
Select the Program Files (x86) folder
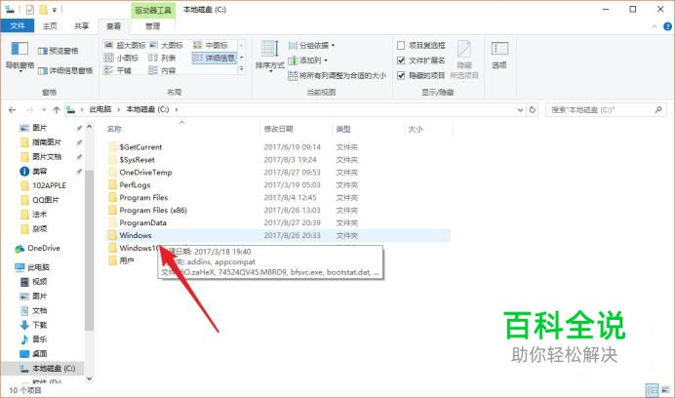coord(153,210)
